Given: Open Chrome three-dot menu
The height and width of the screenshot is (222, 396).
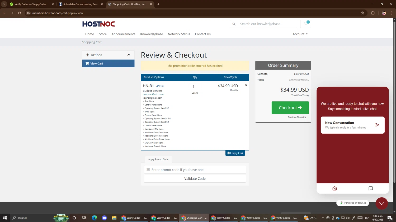Looking at the screenshot, I should pos(392,13).
